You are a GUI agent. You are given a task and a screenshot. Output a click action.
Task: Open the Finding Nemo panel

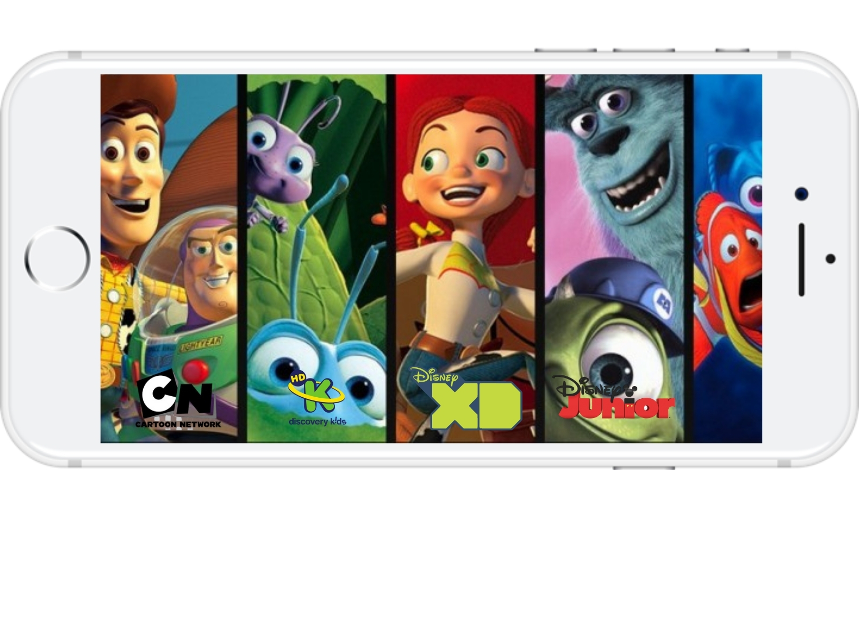pyautogui.click(x=728, y=258)
